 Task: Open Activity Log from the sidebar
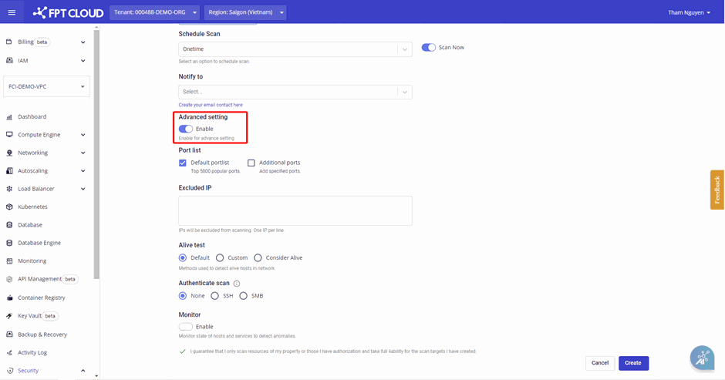32,353
